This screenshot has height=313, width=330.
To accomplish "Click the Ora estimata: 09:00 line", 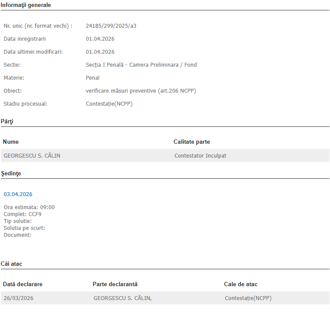I will 29,207.
